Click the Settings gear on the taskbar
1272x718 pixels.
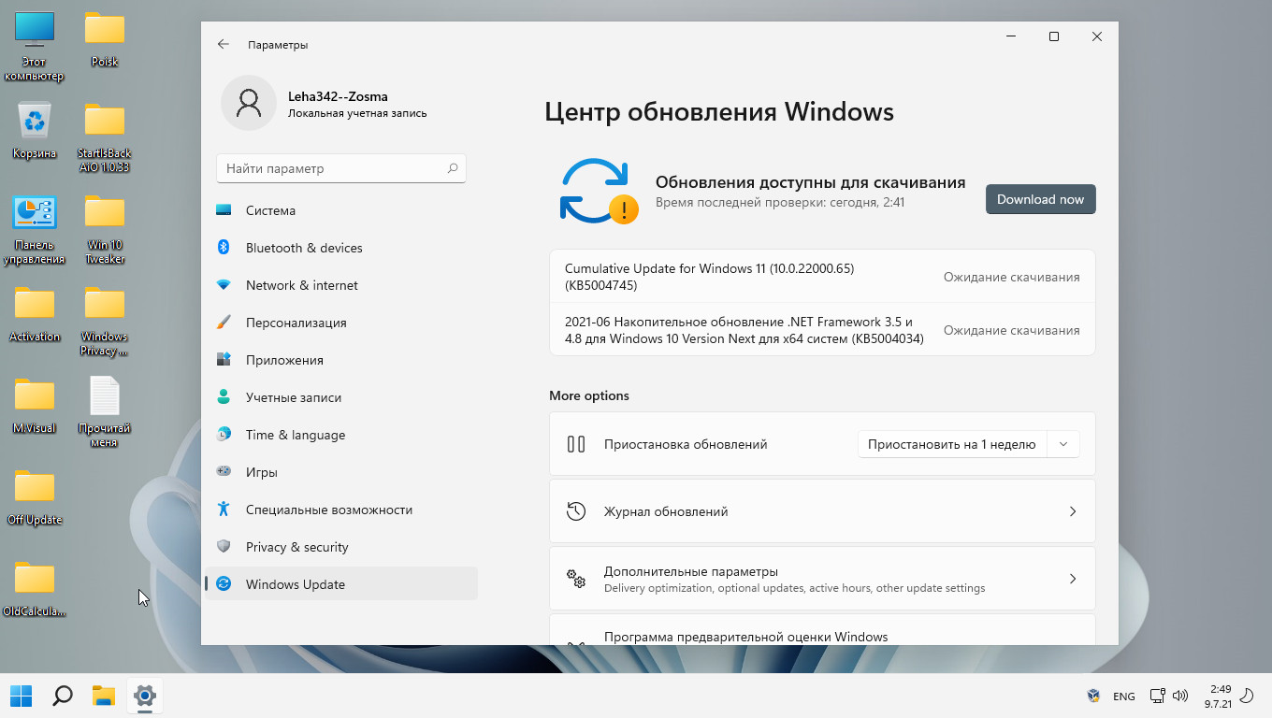click(144, 696)
